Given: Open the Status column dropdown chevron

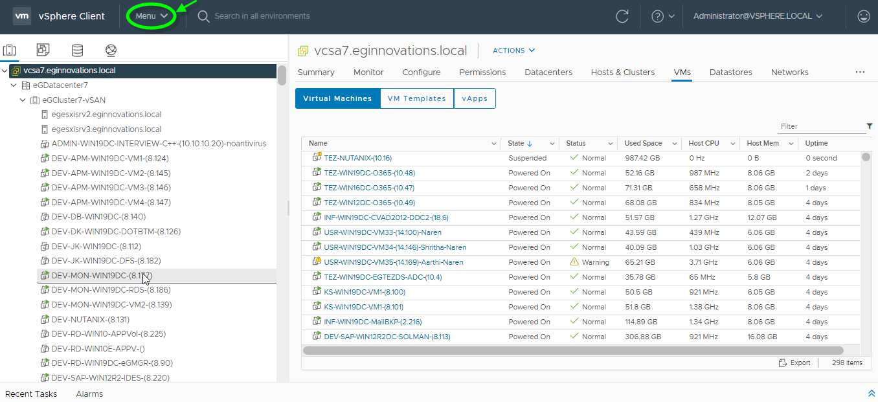Looking at the screenshot, I should [x=611, y=144].
